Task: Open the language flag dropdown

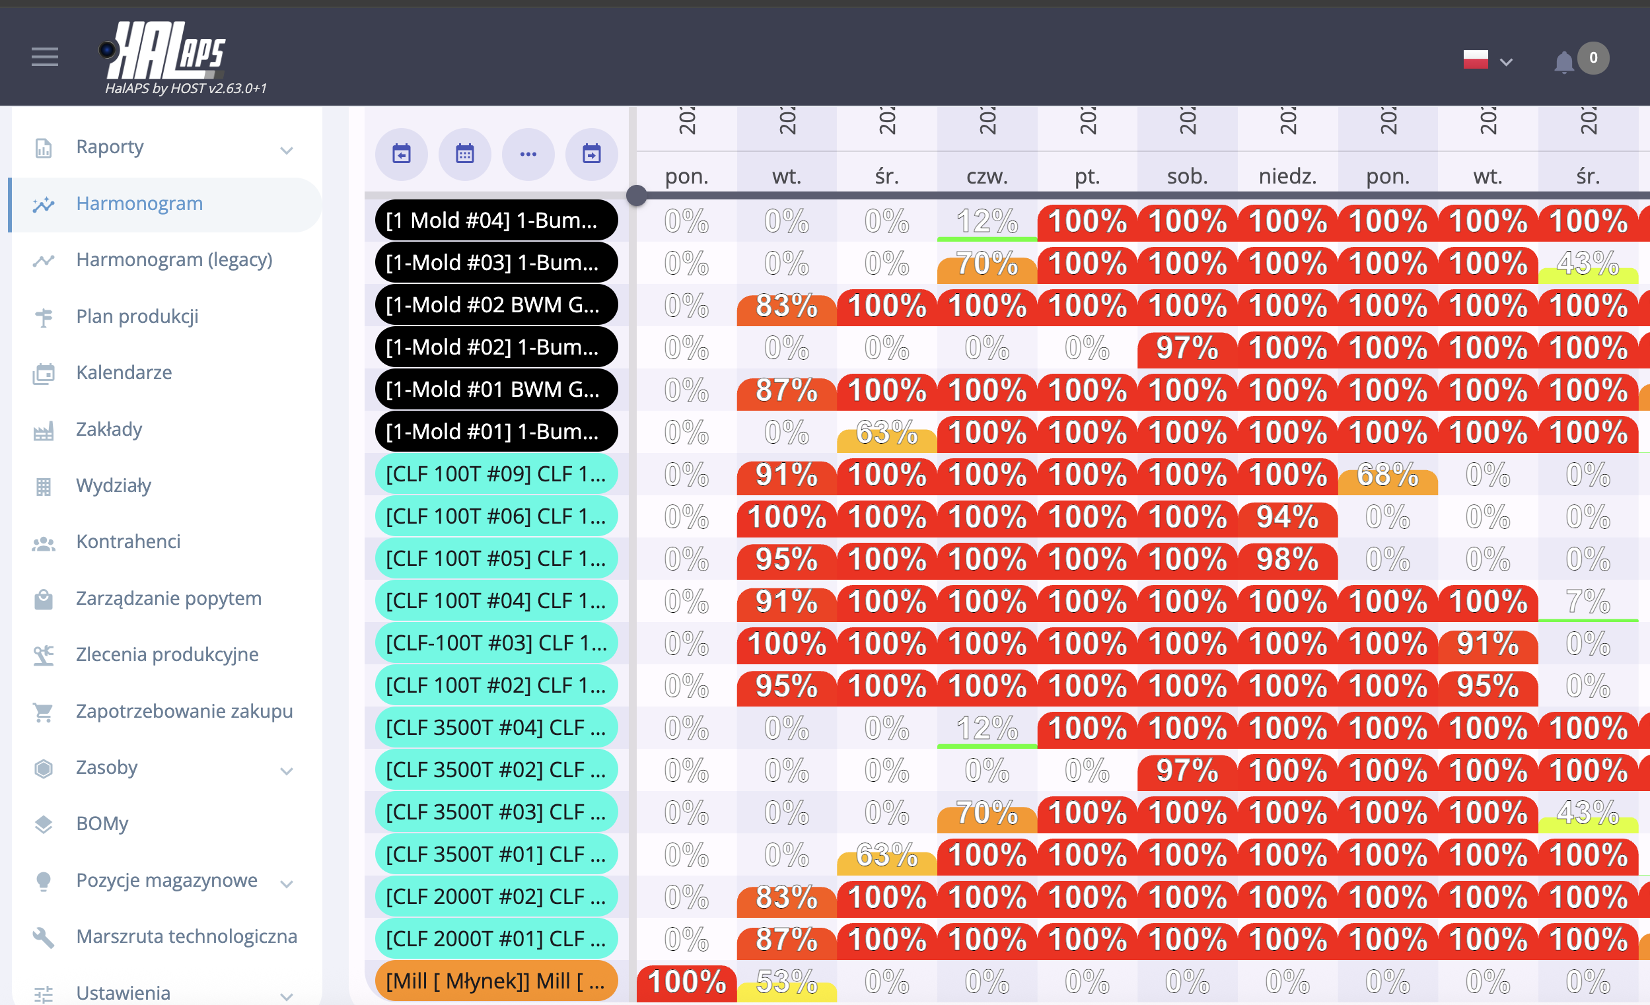Action: [x=1487, y=61]
